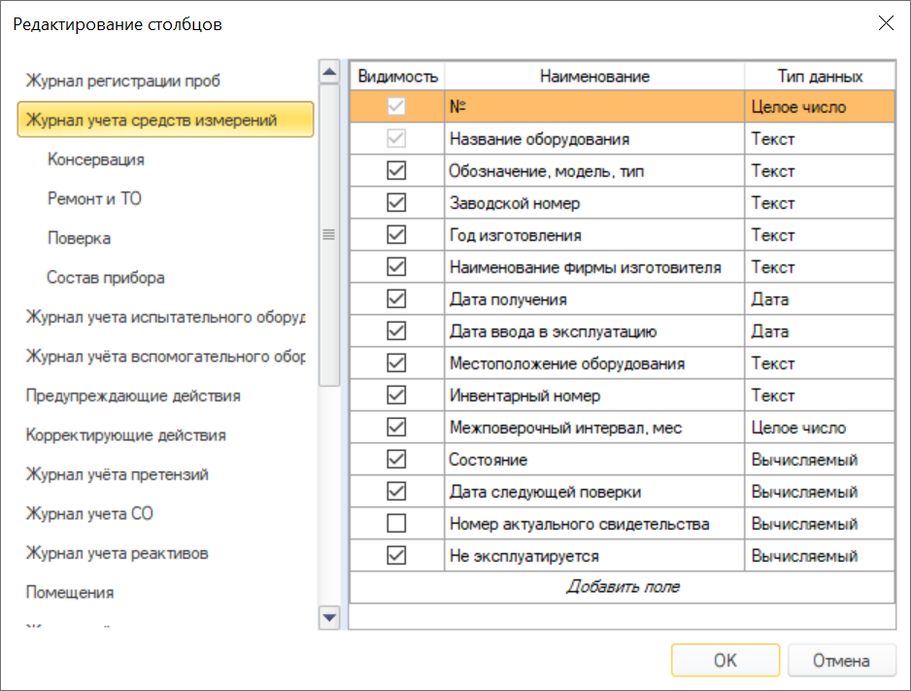The height and width of the screenshot is (691, 911).
Task: Uncheck visibility for Год изготовления
Action: (x=396, y=235)
